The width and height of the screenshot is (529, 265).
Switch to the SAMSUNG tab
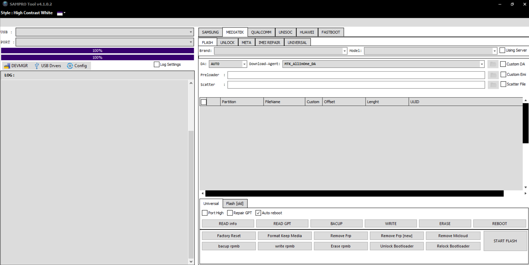pyautogui.click(x=210, y=32)
